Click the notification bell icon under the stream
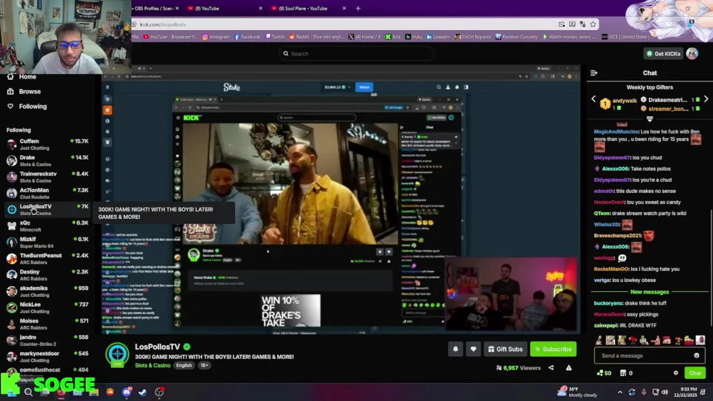This screenshot has height=401, width=713. [x=455, y=349]
